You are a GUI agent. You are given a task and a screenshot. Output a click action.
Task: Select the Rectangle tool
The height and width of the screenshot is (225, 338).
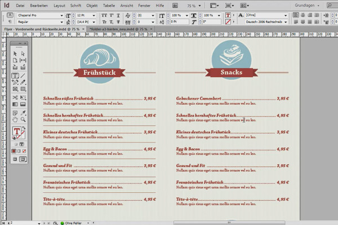tap(23, 89)
